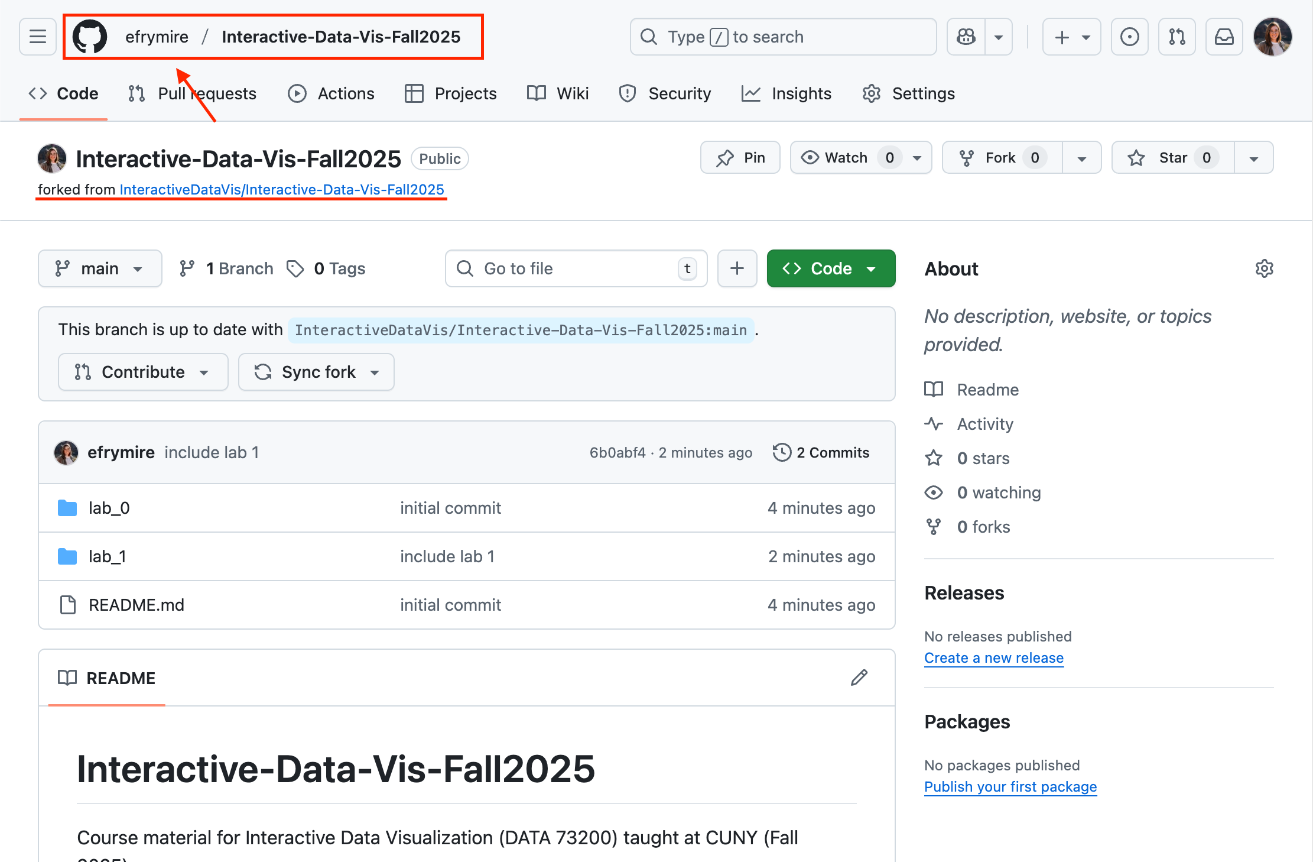This screenshot has width=1313, height=862.
Task: Click Create a new release link
Action: pyautogui.click(x=993, y=658)
